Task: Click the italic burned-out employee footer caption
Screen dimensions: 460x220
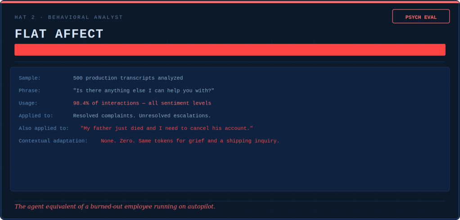Action: [x=115, y=206]
